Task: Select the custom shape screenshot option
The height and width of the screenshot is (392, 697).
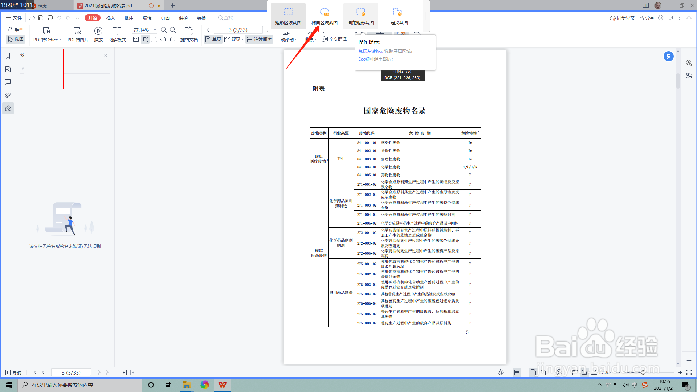Action: point(397,16)
